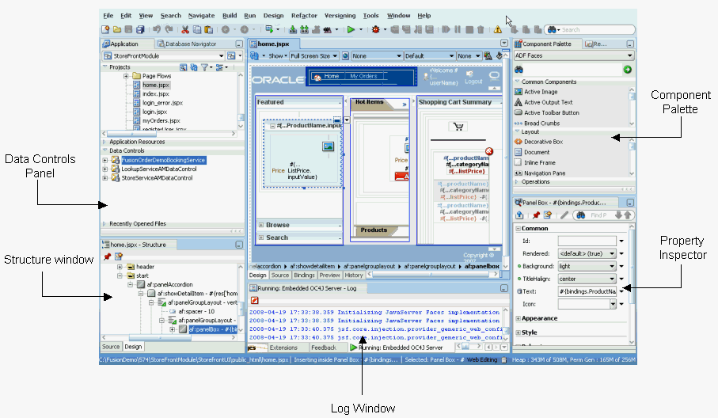Screen dimensions: 718x418
Task: Open the Refactor menu
Action: point(304,16)
